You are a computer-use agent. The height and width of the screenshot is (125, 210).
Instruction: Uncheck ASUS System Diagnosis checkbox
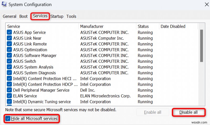9,73
